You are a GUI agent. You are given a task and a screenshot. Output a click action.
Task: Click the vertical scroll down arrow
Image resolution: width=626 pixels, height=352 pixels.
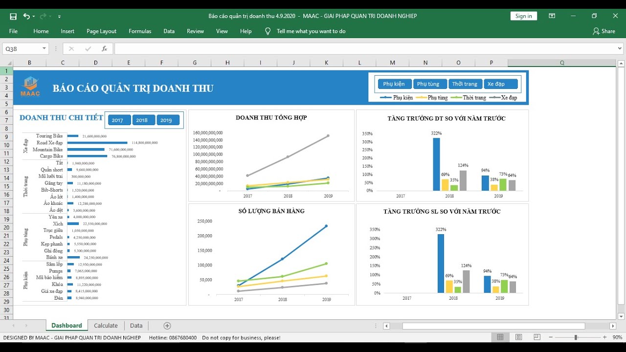coord(621,316)
